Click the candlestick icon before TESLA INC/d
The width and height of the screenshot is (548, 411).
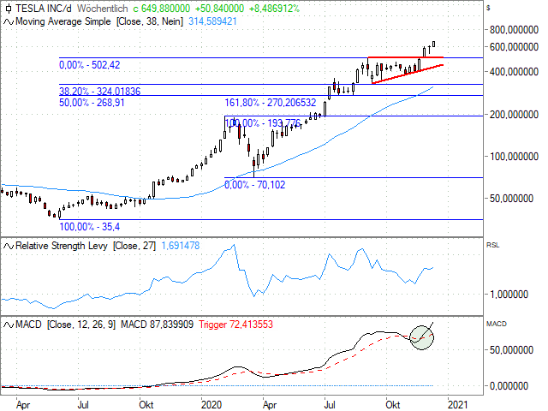point(9,9)
